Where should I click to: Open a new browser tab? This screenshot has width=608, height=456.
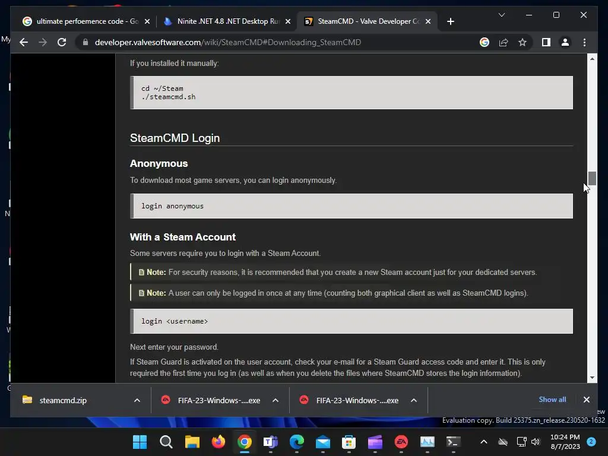tap(450, 21)
